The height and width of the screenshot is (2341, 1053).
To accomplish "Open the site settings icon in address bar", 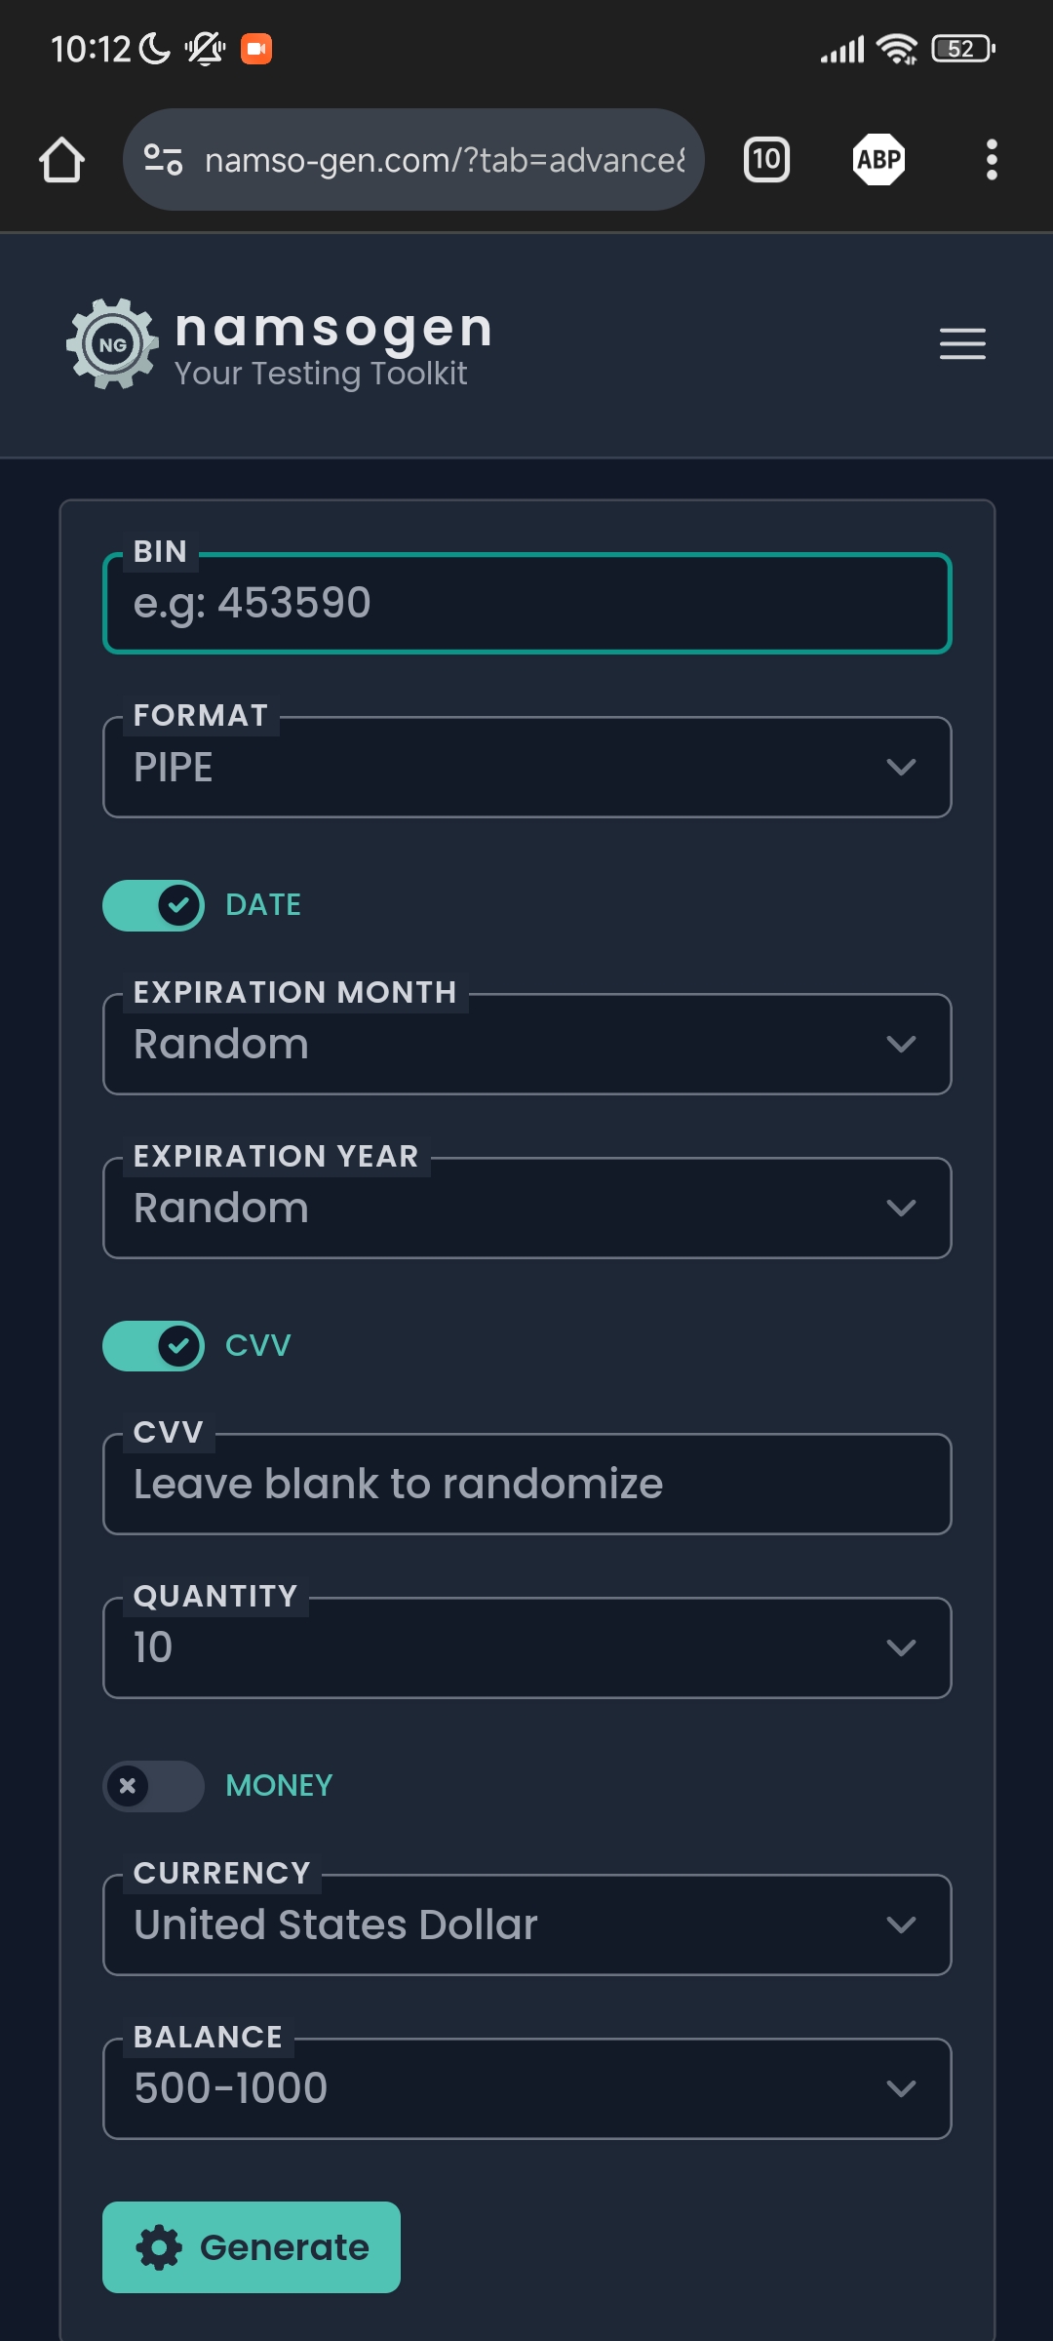I will 163,159.
